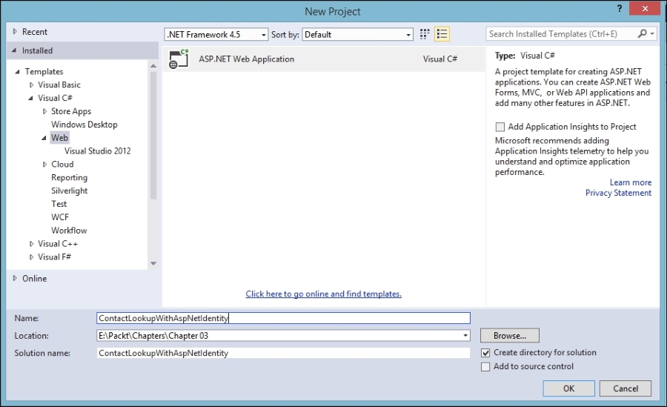Select the ASP.NET Web Application template icon
Screen dimensions: 667x407
[179, 59]
